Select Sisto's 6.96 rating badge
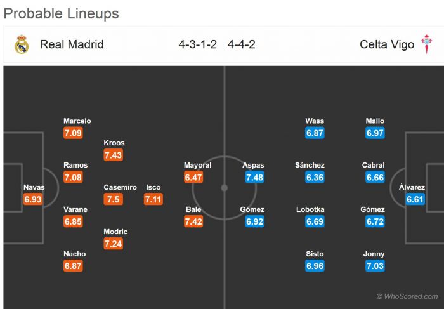Screen dimensions: 444x309 coord(315,266)
